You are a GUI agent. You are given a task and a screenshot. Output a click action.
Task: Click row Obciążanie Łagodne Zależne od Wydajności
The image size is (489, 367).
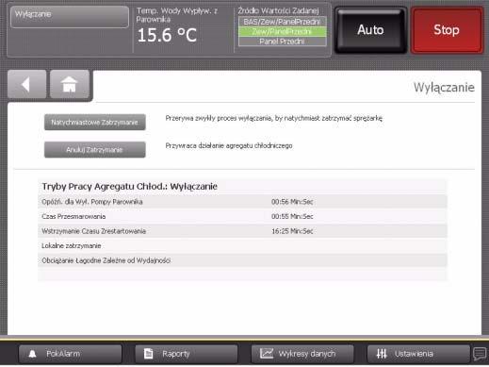coord(242,260)
